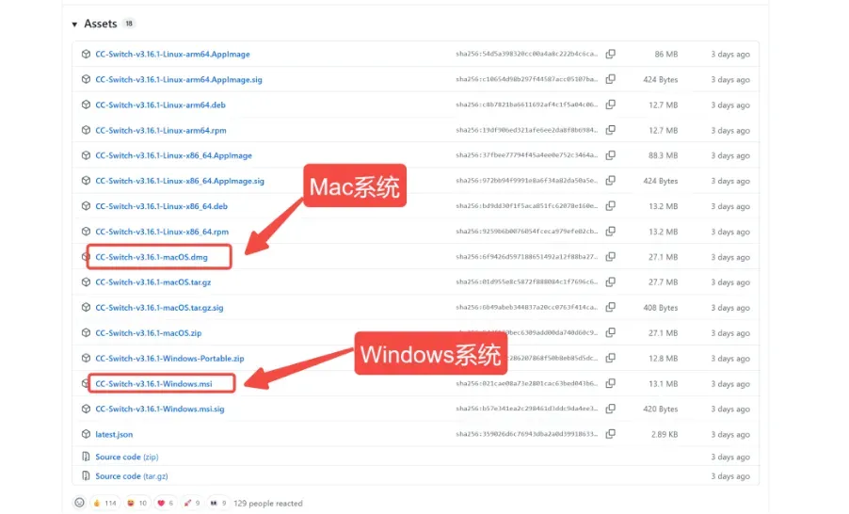Image resolution: width=849 pixels, height=514 pixels.
Task: Download Source code (tar.gz)
Action: 132,476
